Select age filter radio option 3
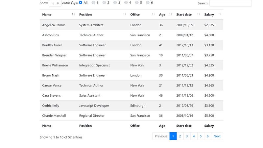Viewport: 263px width, 148px height. click(115, 3)
